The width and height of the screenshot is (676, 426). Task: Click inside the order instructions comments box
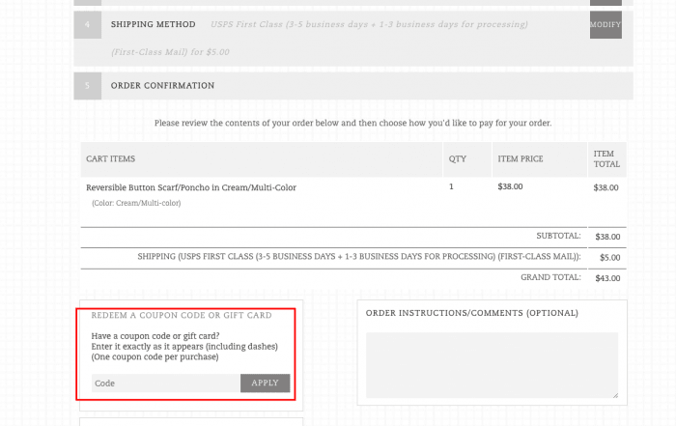tap(492, 365)
